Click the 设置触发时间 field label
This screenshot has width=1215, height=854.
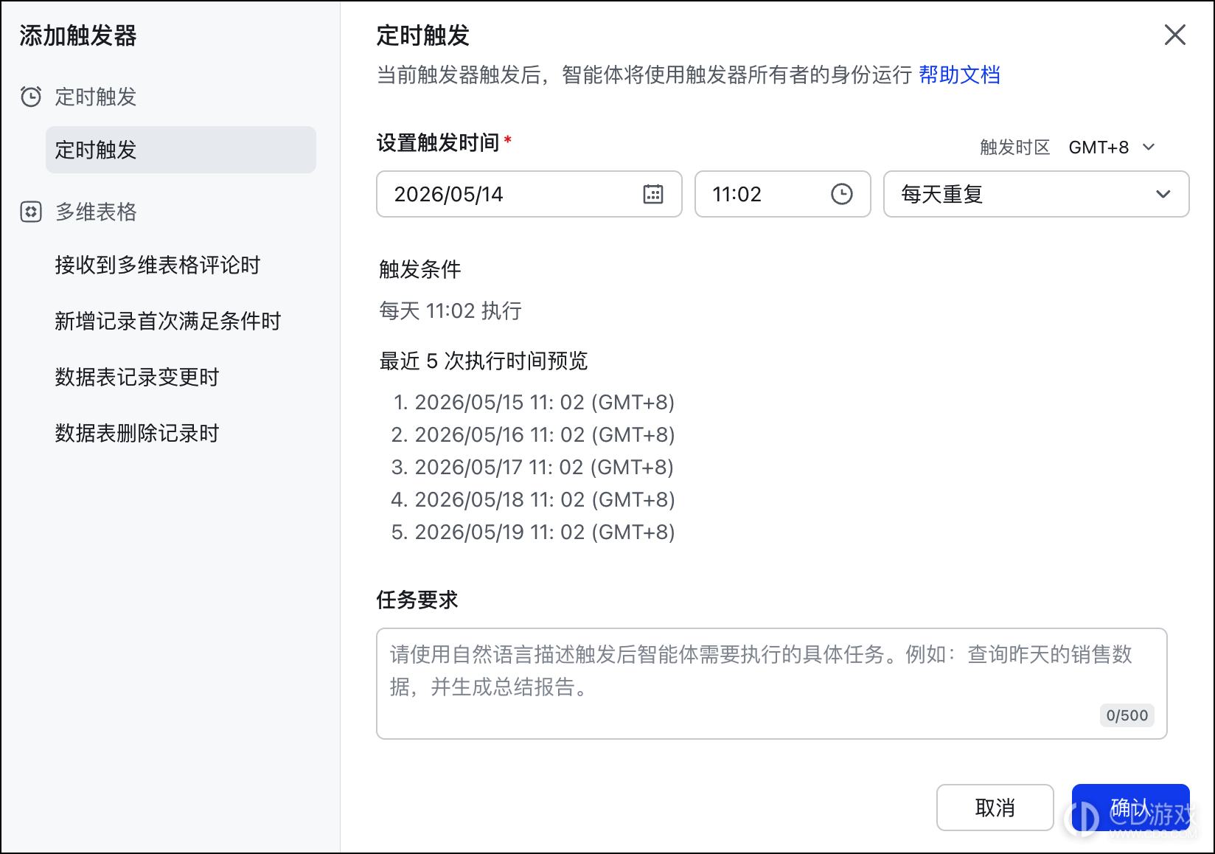coord(438,142)
